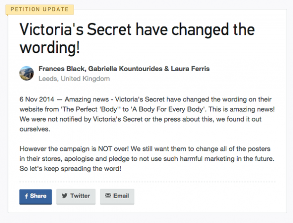Select the name Laura Ferris

(x=190, y=69)
